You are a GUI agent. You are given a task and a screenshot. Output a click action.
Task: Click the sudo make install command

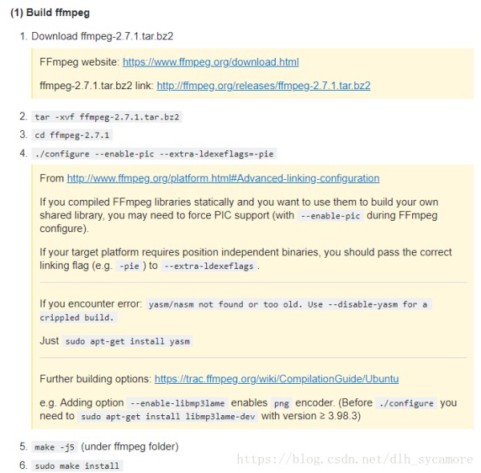(77, 466)
